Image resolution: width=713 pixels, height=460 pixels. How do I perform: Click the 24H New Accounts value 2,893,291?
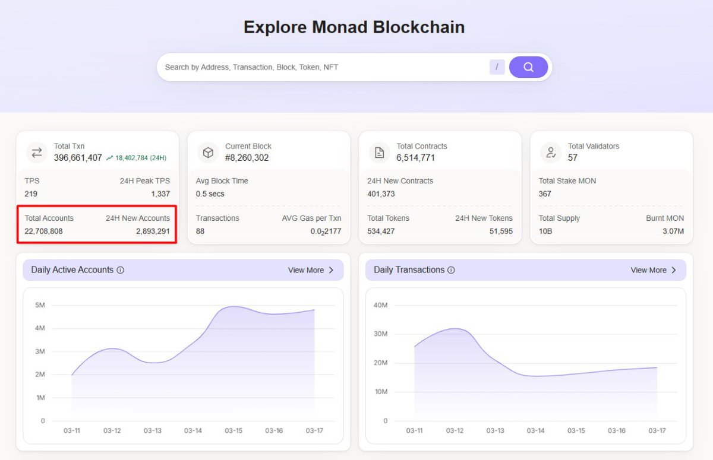point(153,231)
